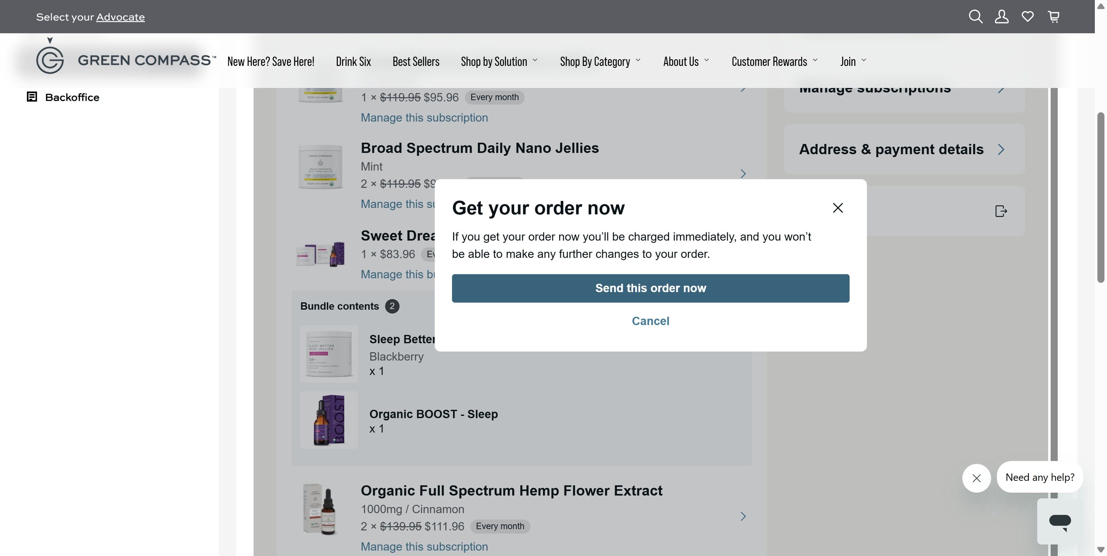This screenshot has height=556, width=1107.
Task: Close the Get your order now dialog
Action: coord(837,208)
